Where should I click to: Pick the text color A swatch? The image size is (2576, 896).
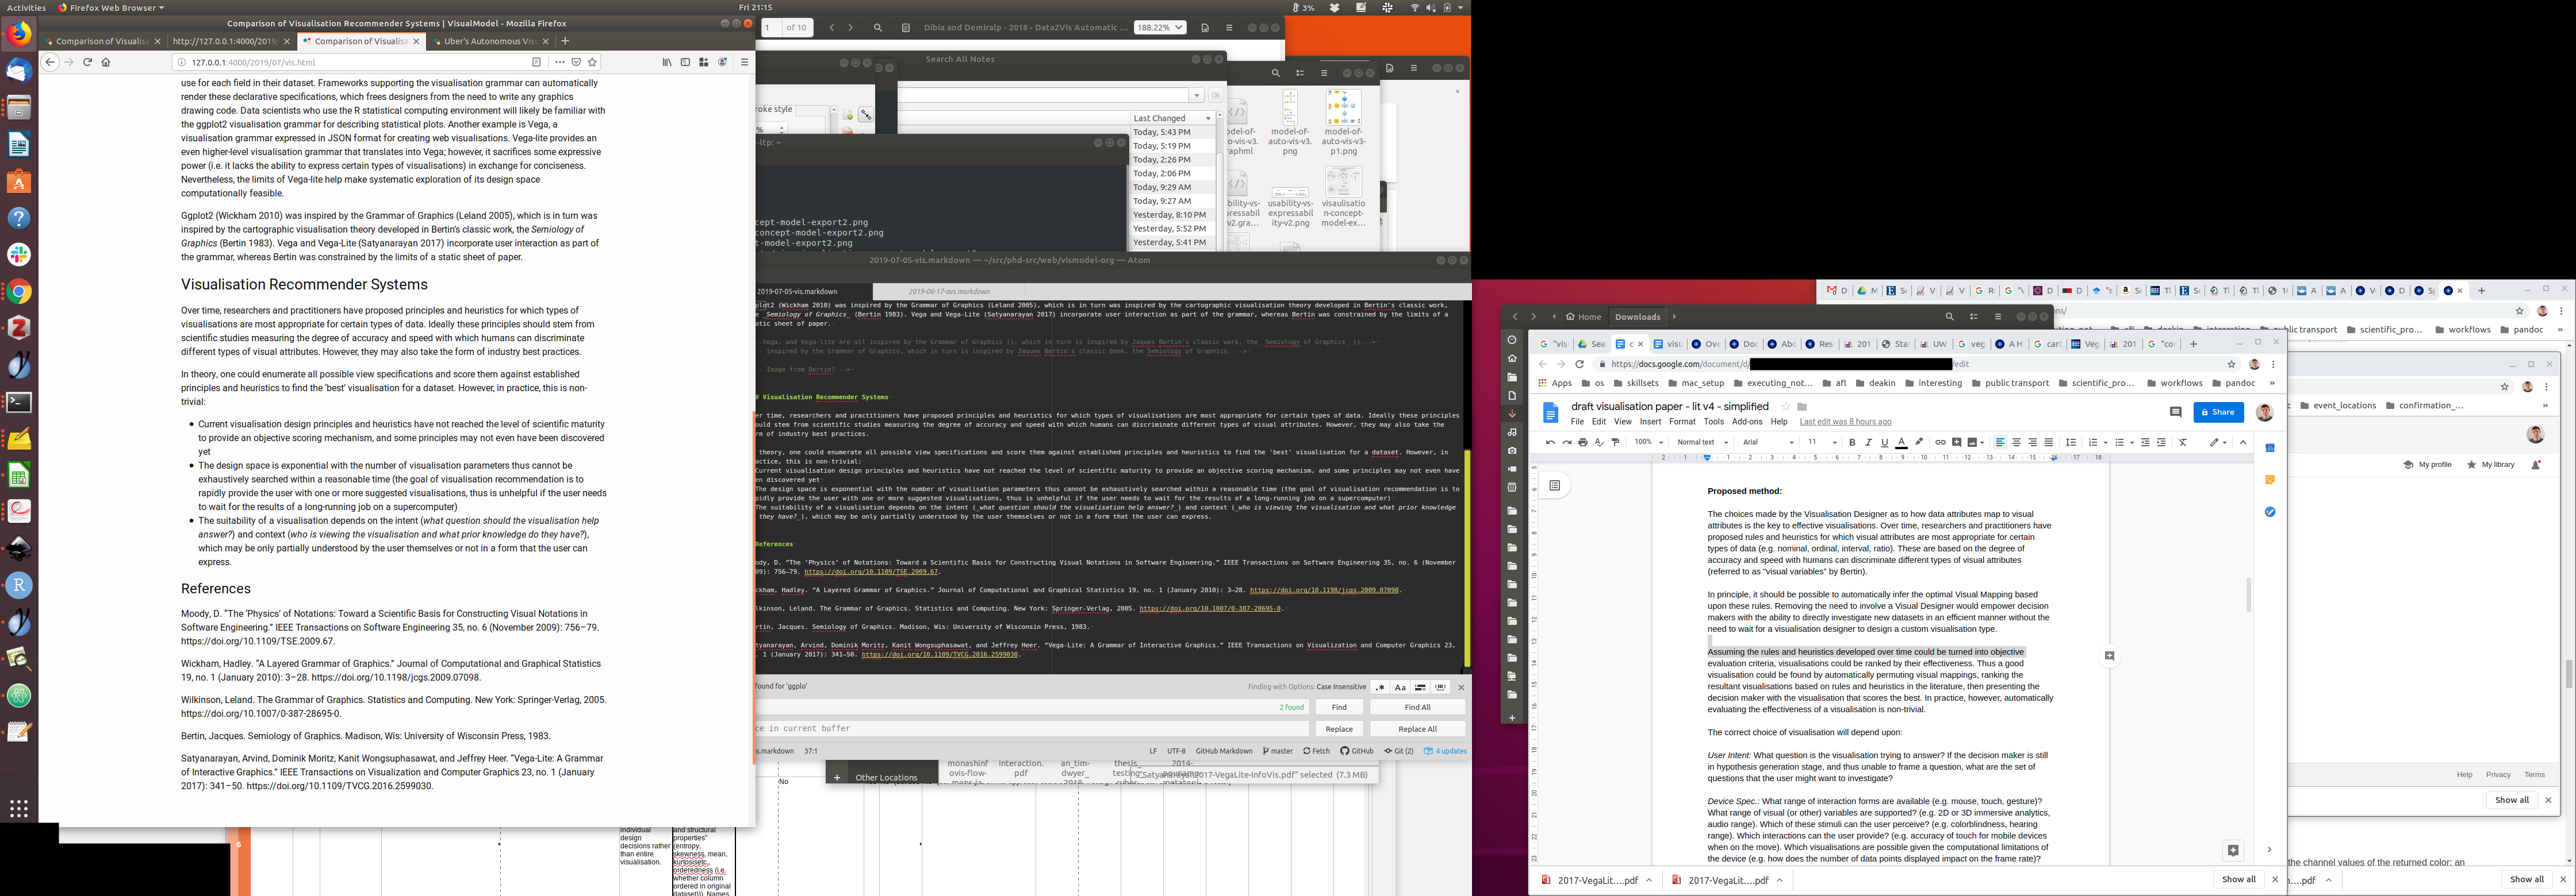pos(1901,442)
